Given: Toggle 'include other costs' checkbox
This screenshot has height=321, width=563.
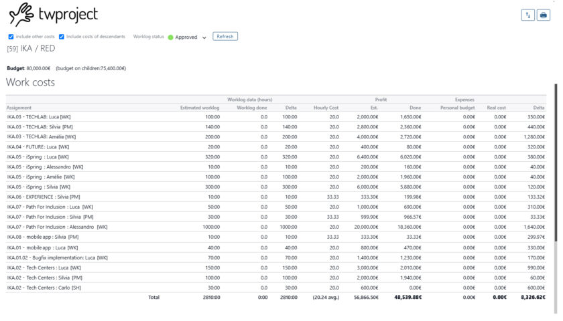Looking at the screenshot, I should click(x=11, y=37).
